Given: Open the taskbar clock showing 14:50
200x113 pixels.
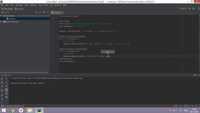Looking at the screenshot, I should click(x=194, y=110).
